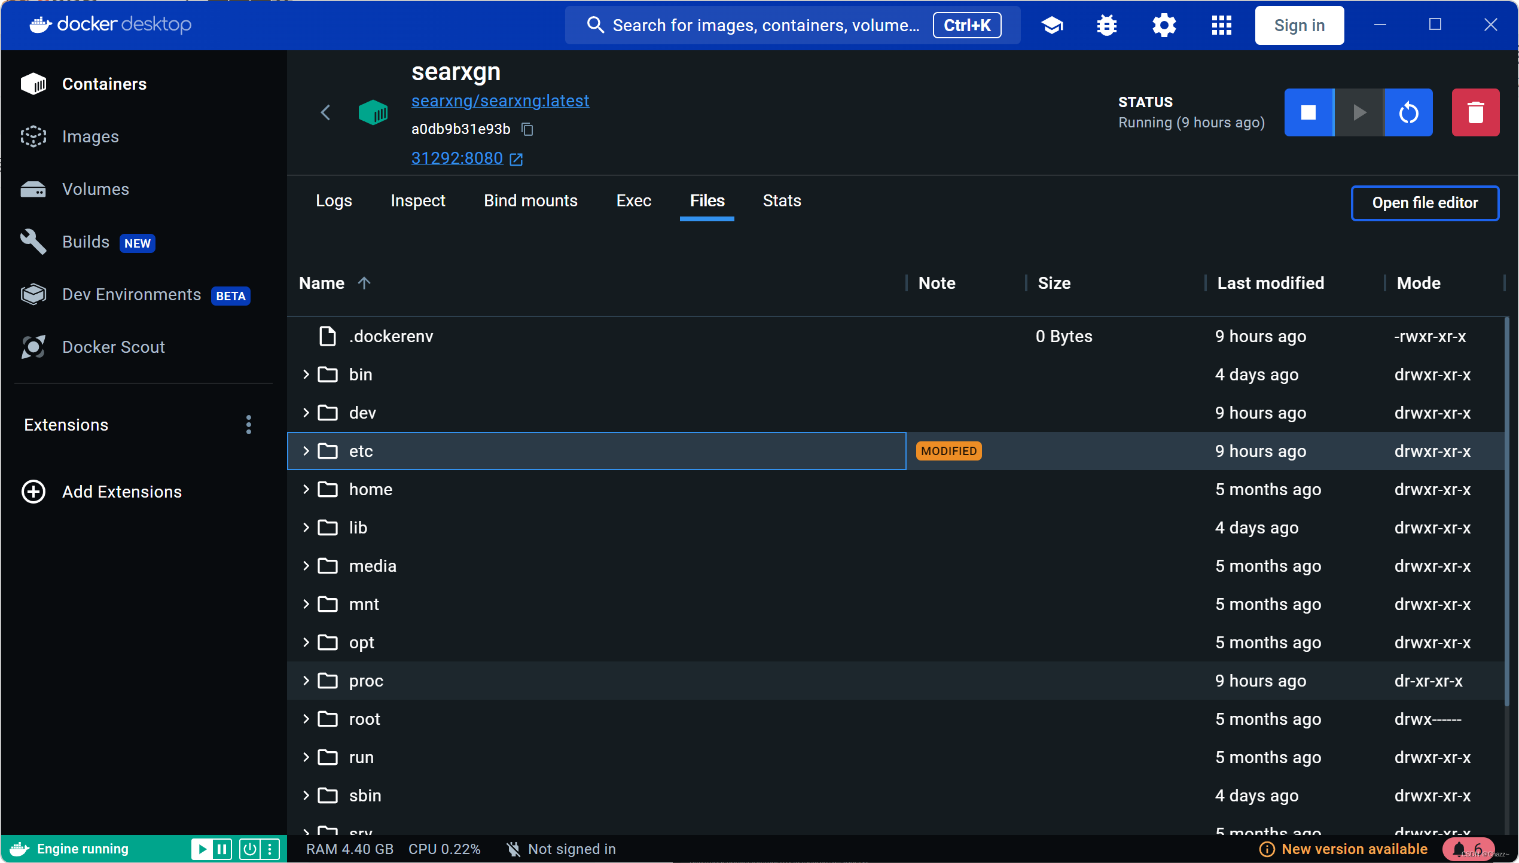Expand the mnt folder
The image size is (1519, 863).
pyautogui.click(x=306, y=604)
